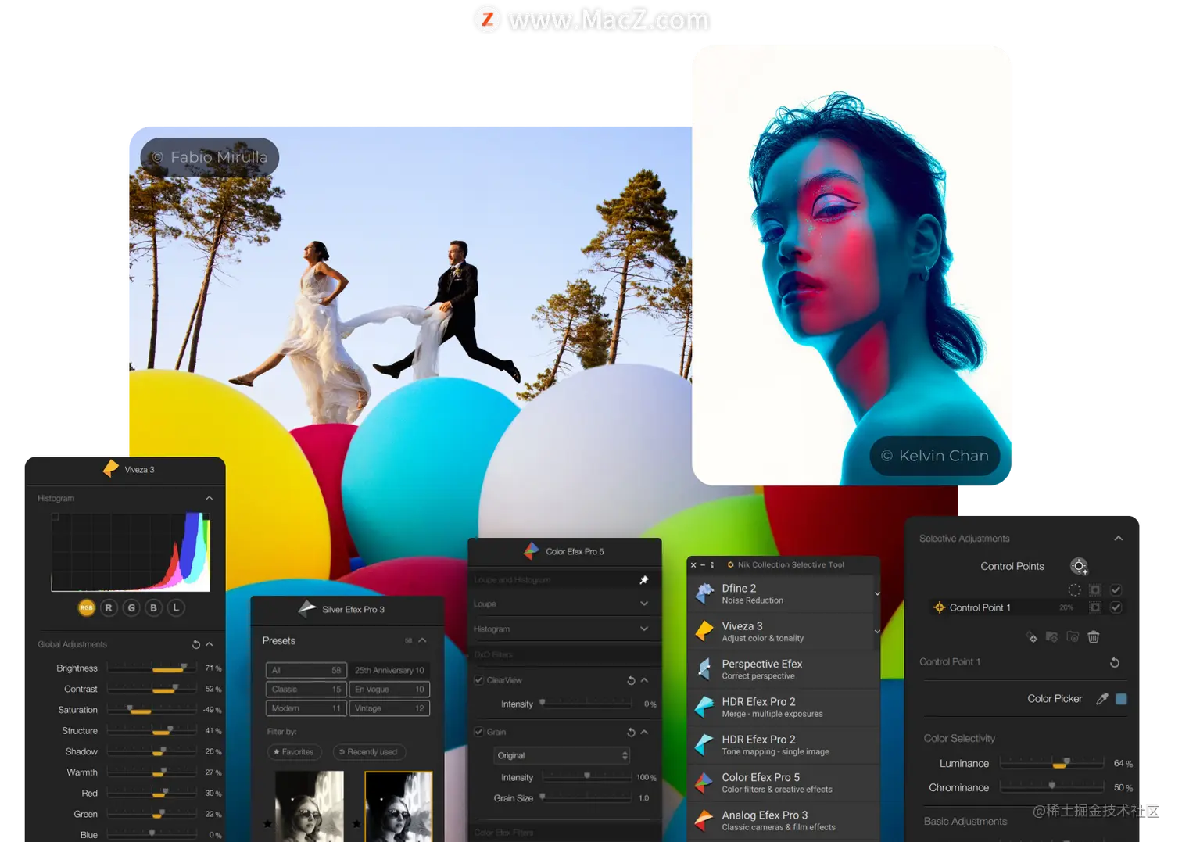Image resolution: width=1182 pixels, height=842 pixels.
Task: Expand the Histogram section in Color Efex
Action: pyautogui.click(x=644, y=629)
